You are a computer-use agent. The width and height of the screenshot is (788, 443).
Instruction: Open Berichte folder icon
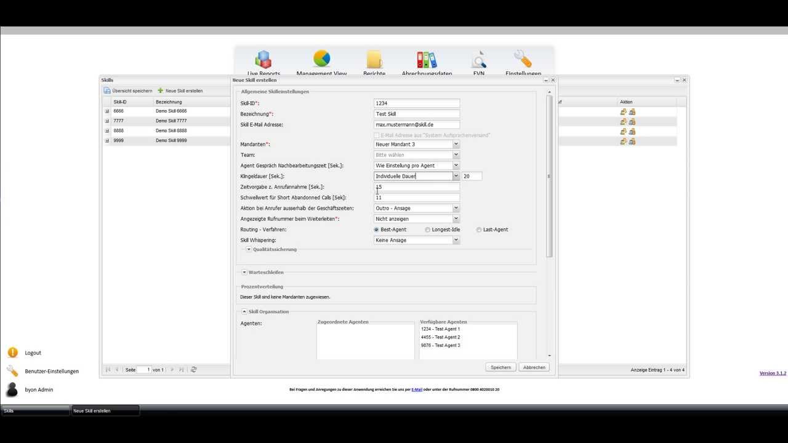(x=374, y=60)
